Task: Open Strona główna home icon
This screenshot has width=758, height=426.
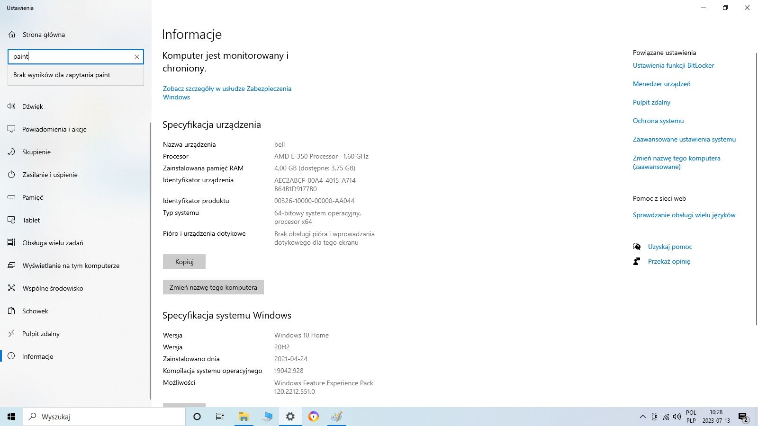Action: pyautogui.click(x=12, y=35)
